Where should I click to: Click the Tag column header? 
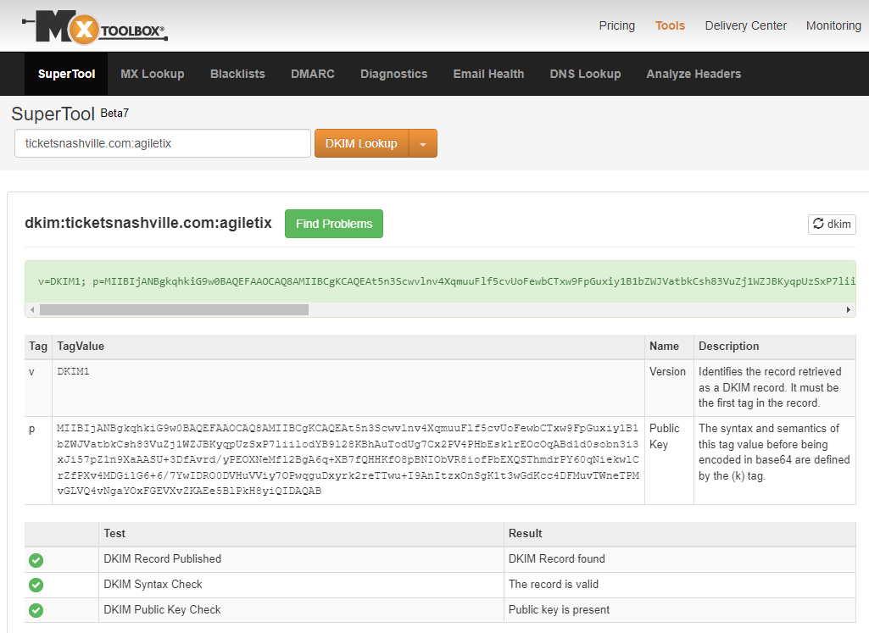[38, 346]
